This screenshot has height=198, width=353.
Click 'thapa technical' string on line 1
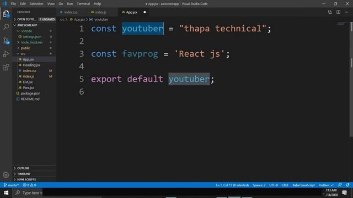[x=223, y=29]
